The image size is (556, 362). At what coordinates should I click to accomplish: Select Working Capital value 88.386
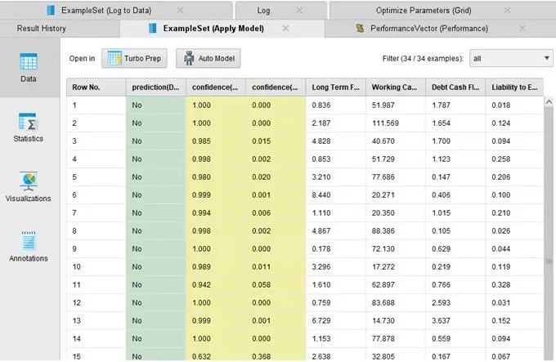(x=383, y=231)
